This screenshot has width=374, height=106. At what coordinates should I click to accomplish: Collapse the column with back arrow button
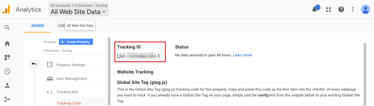pos(34,64)
